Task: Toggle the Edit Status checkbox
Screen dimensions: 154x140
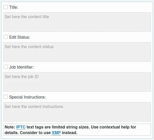Action: click(6, 37)
